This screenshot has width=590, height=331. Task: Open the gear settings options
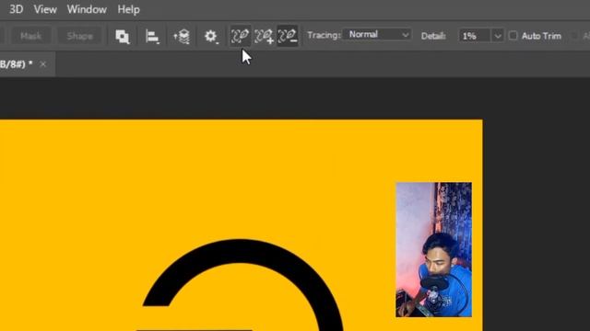[x=211, y=37]
